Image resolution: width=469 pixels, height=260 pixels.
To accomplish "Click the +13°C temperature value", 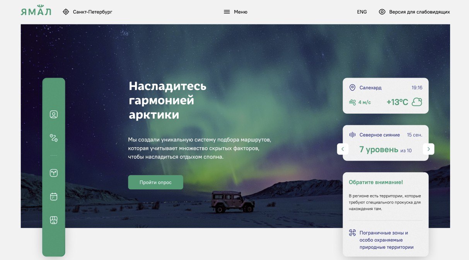I will click(397, 102).
